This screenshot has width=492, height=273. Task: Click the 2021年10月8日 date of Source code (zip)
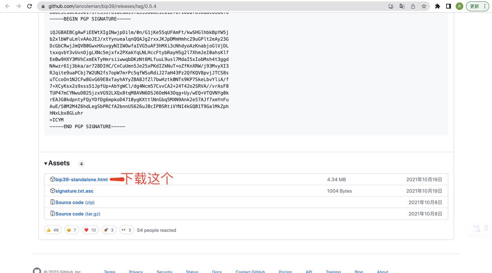pos(426,202)
